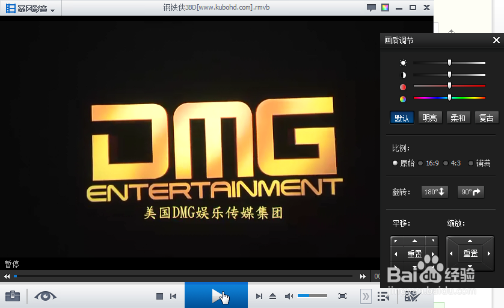This screenshot has width=504, height=308.
Task: Skip to the previous file
Action: [x=173, y=296]
